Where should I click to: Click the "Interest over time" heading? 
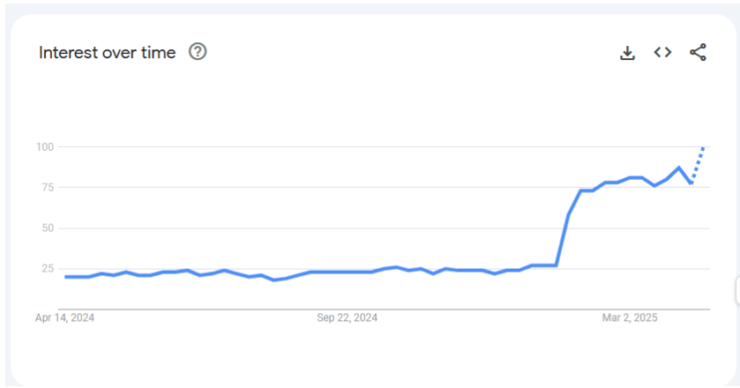107,53
